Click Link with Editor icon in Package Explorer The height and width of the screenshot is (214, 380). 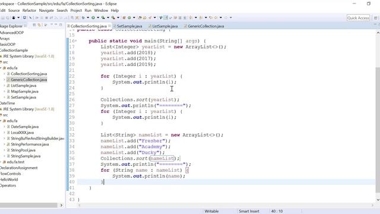(39, 25)
